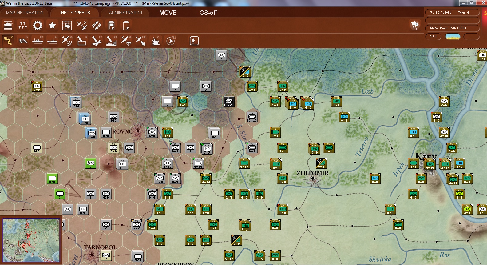Open the report icon with filled document

click(111, 25)
